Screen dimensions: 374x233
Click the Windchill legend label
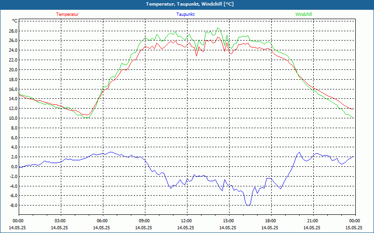pyautogui.click(x=303, y=14)
